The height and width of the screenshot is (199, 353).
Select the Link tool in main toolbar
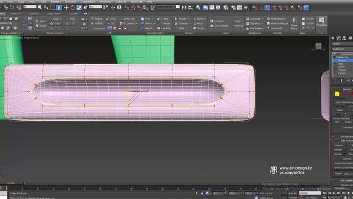click(x=6, y=7)
